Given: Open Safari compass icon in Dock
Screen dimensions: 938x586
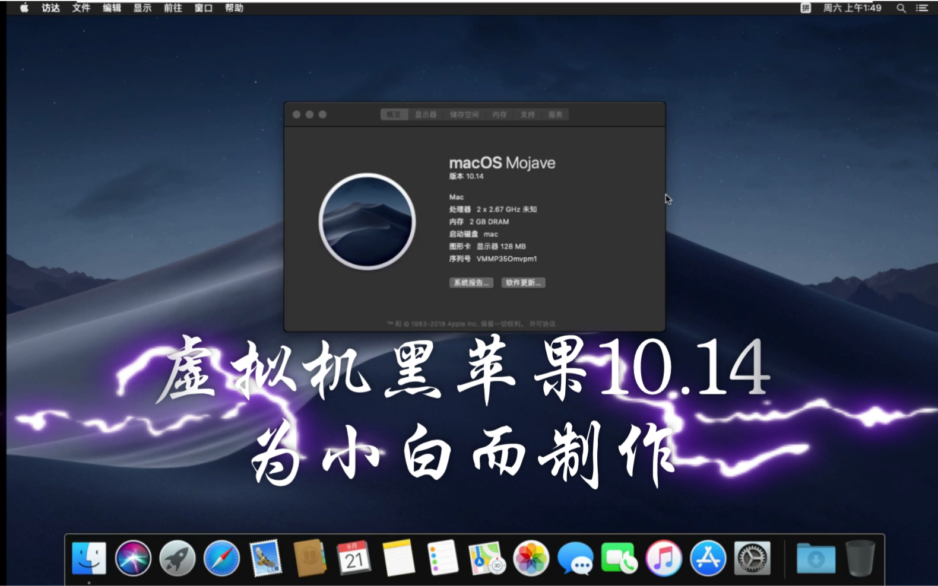Looking at the screenshot, I should [221, 558].
